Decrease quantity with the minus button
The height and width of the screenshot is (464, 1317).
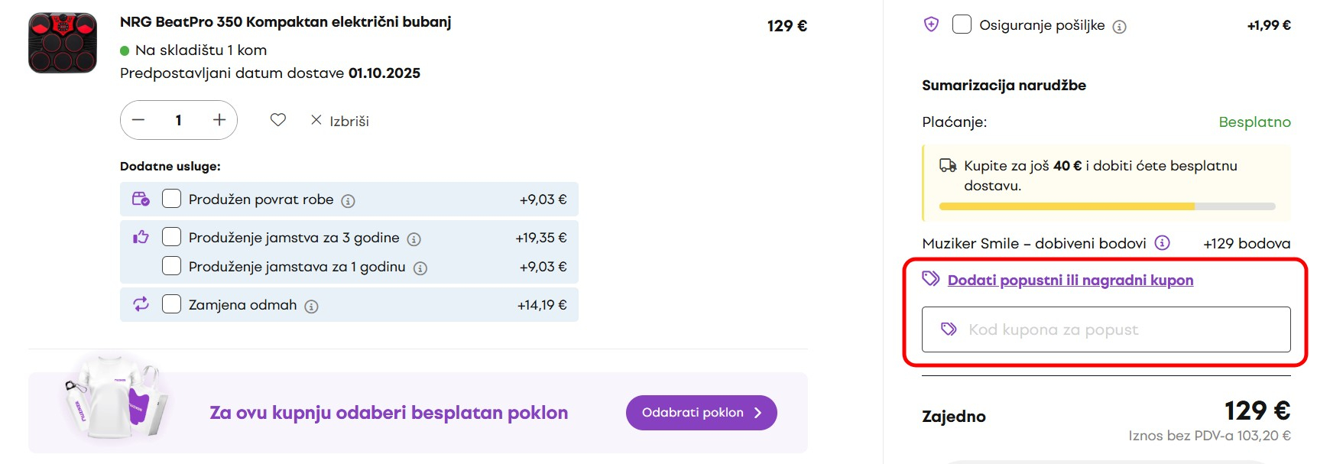(138, 120)
